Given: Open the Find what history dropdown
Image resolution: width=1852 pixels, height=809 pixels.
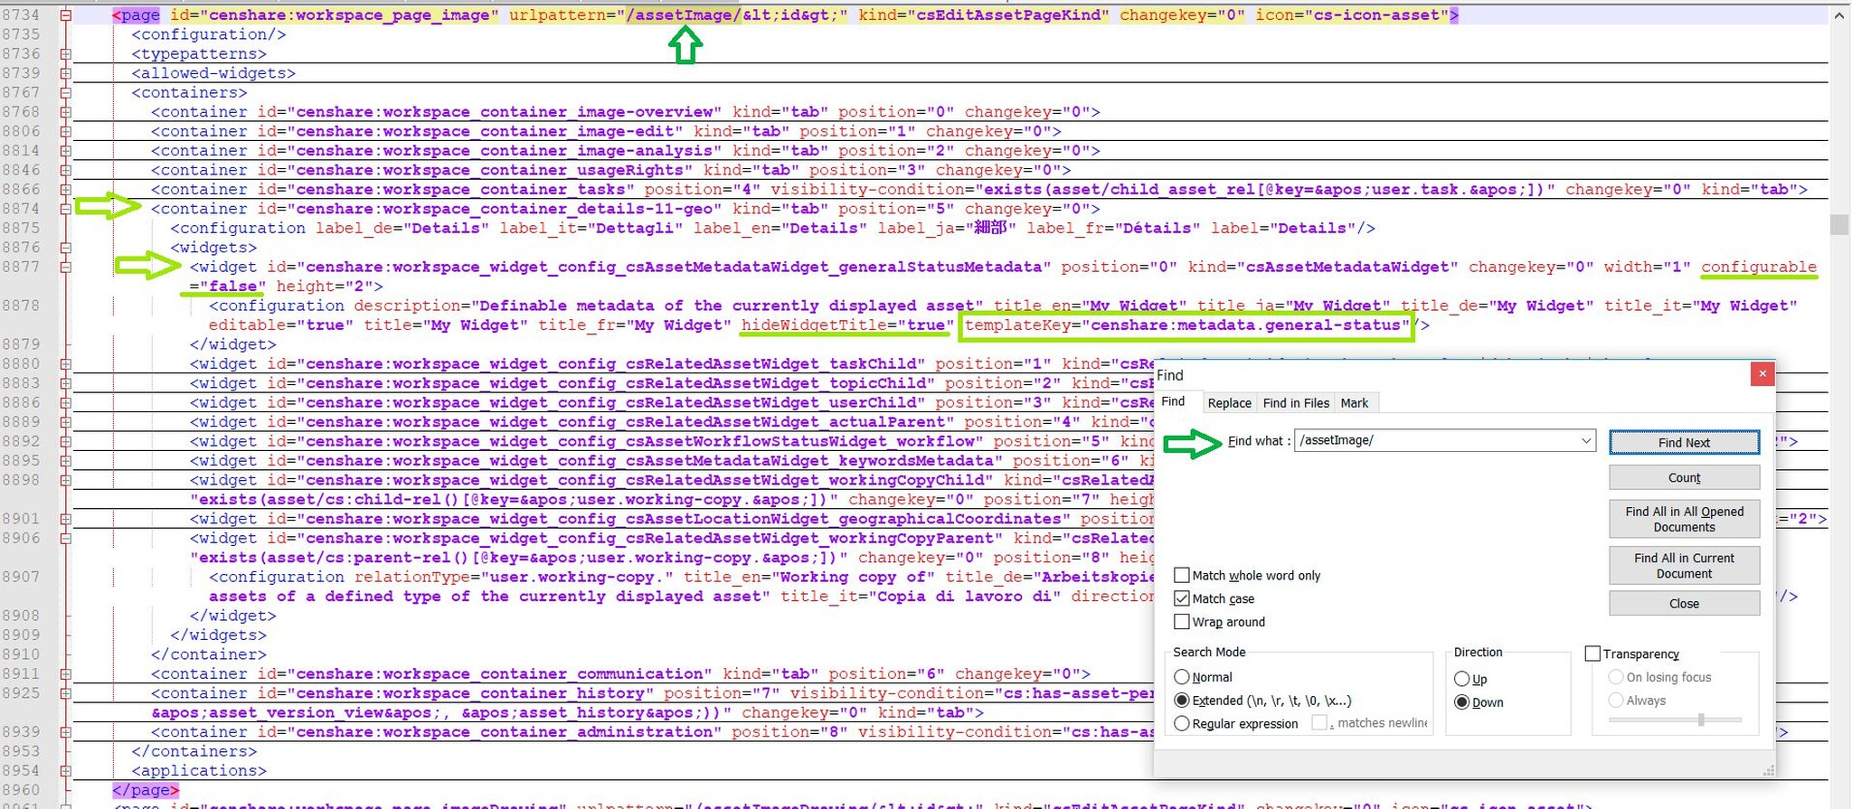Looking at the screenshot, I should [x=1585, y=441].
